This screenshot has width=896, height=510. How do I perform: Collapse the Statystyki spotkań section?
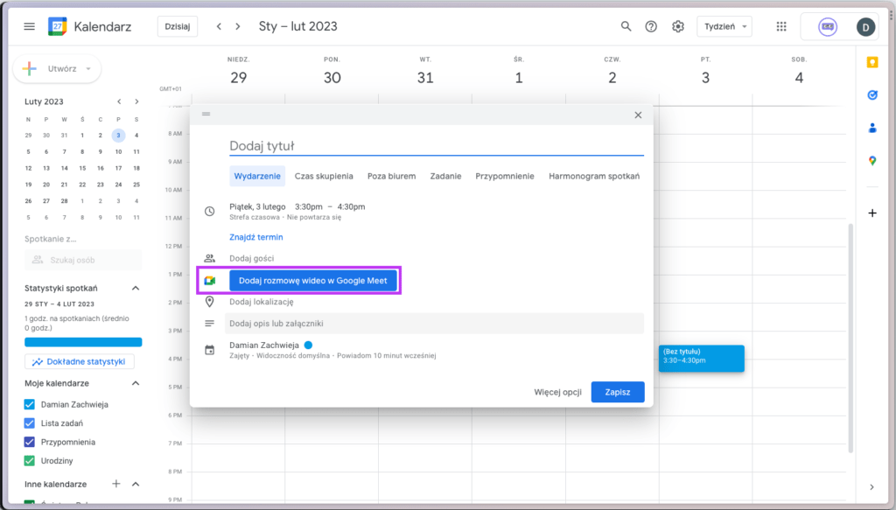(x=136, y=288)
